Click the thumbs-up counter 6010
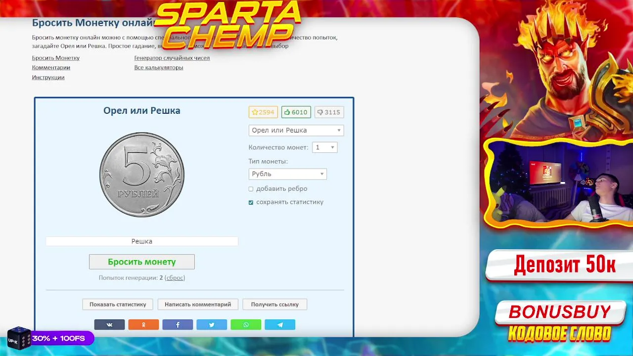This screenshot has height=356, width=633. (x=296, y=112)
